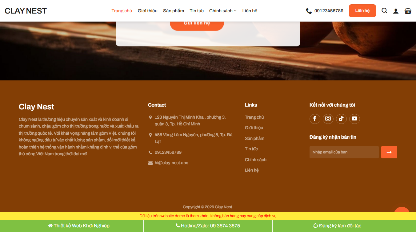Click footer link Sản phẩm
Screen dimensions: 416x232
click(x=254, y=138)
